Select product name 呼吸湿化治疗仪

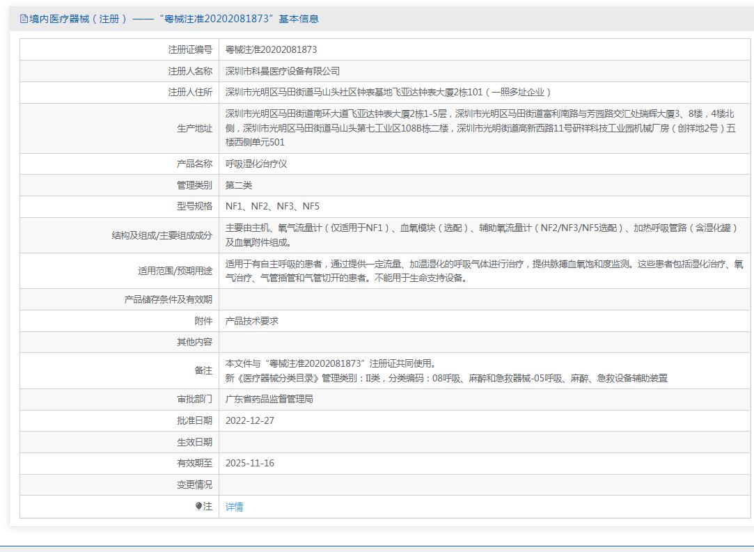tap(256, 164)
